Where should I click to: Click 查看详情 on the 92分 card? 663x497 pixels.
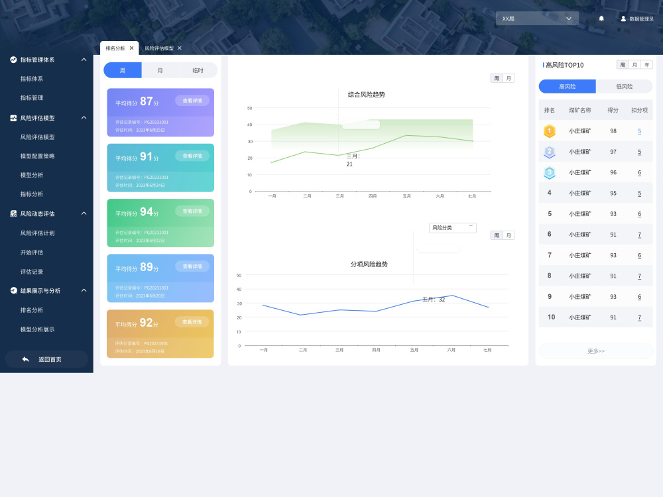point(192,322)
